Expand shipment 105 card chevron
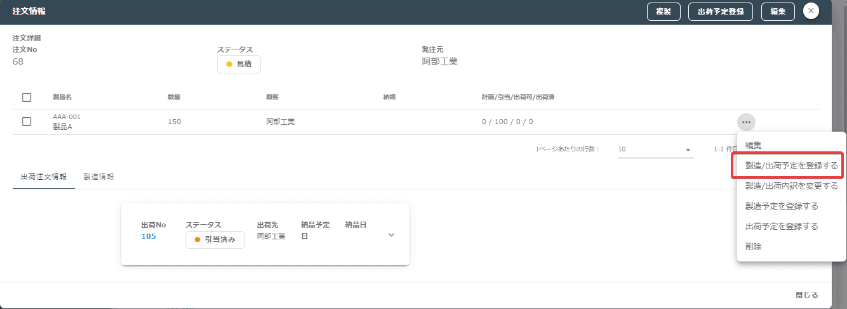The image size is (847, 309). (391, 235)
